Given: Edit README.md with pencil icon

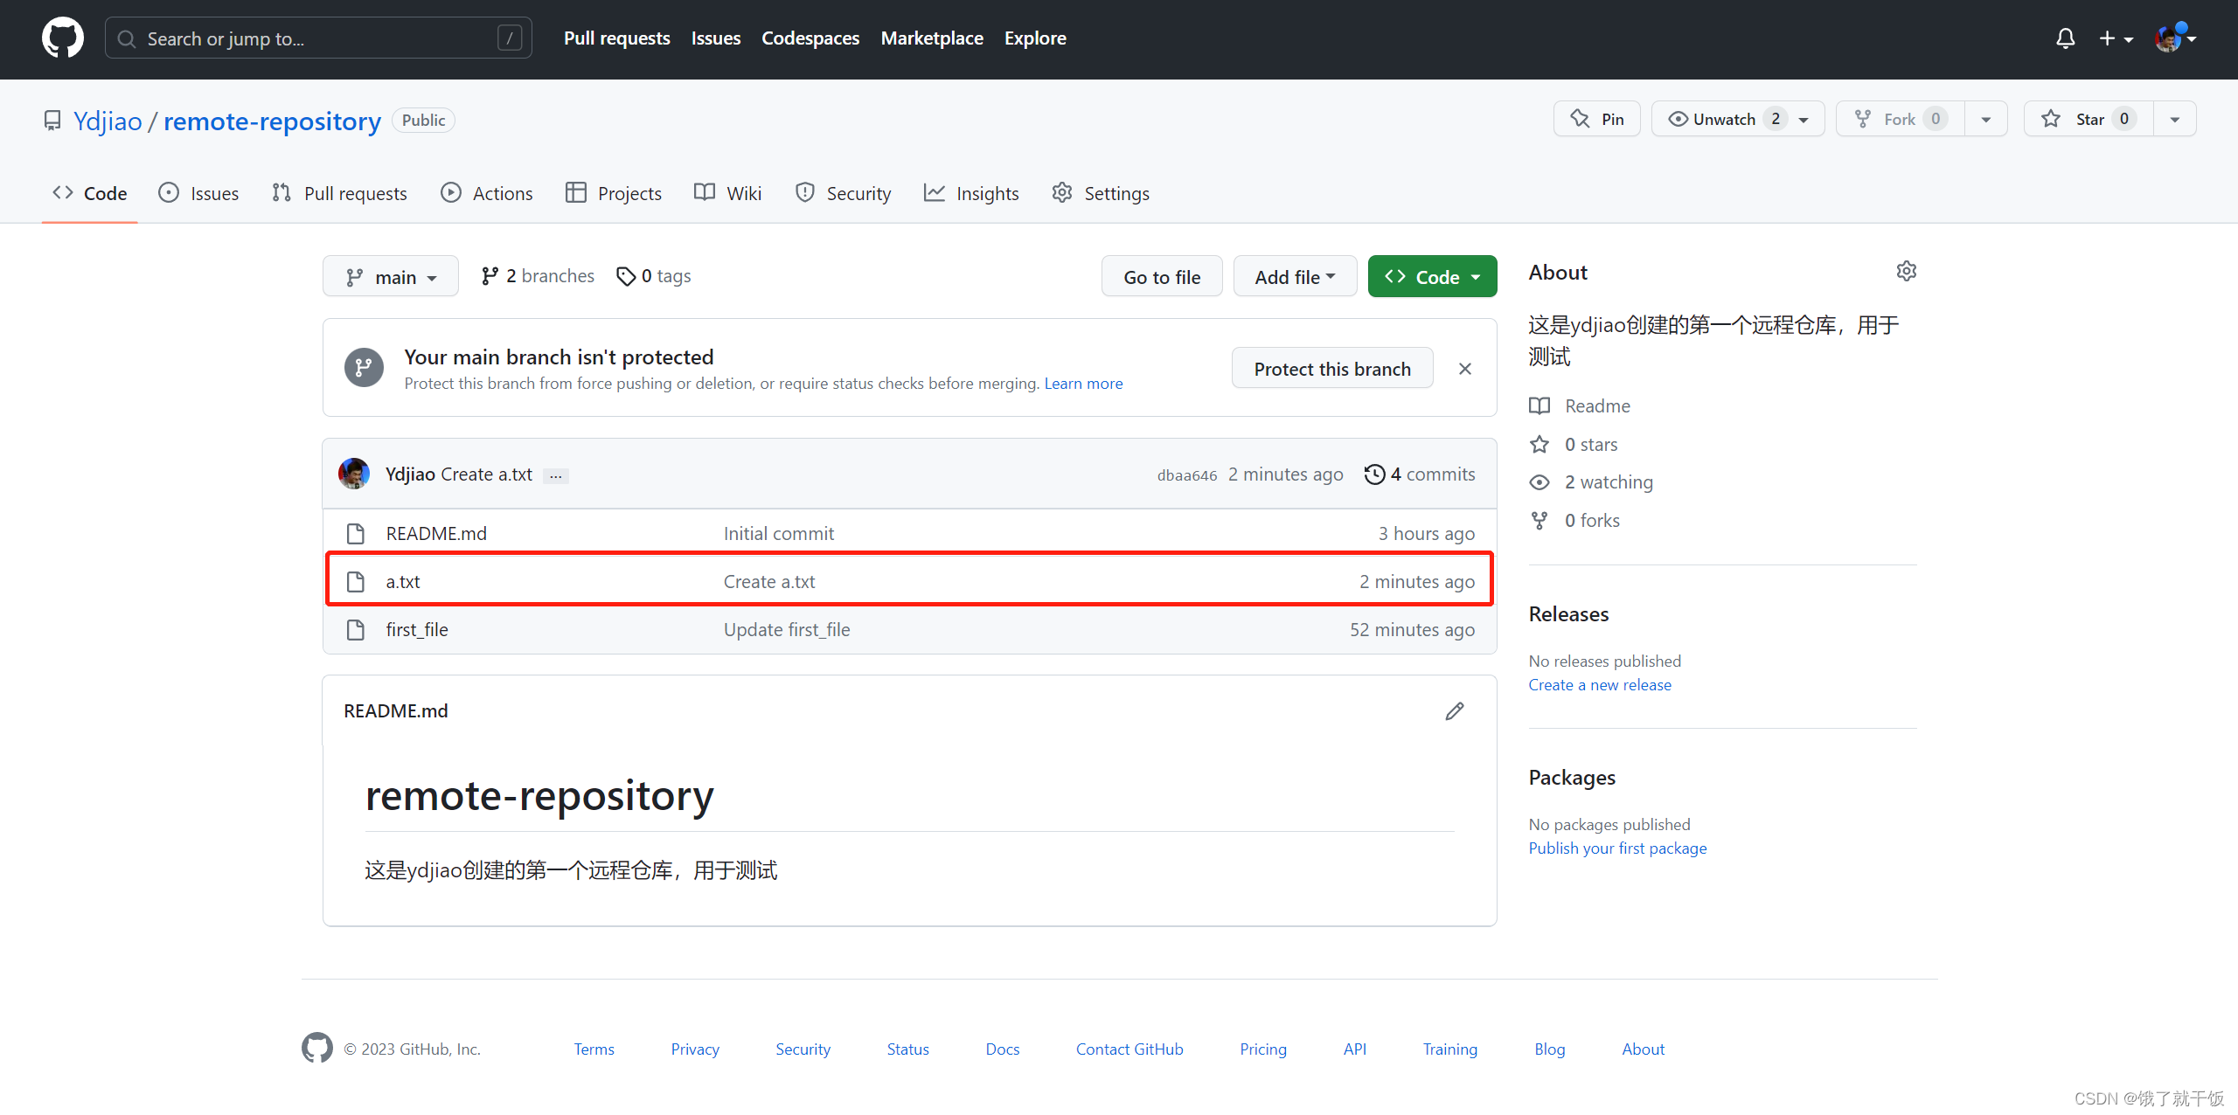Looking at the screenshot, I should point(1455,711).
